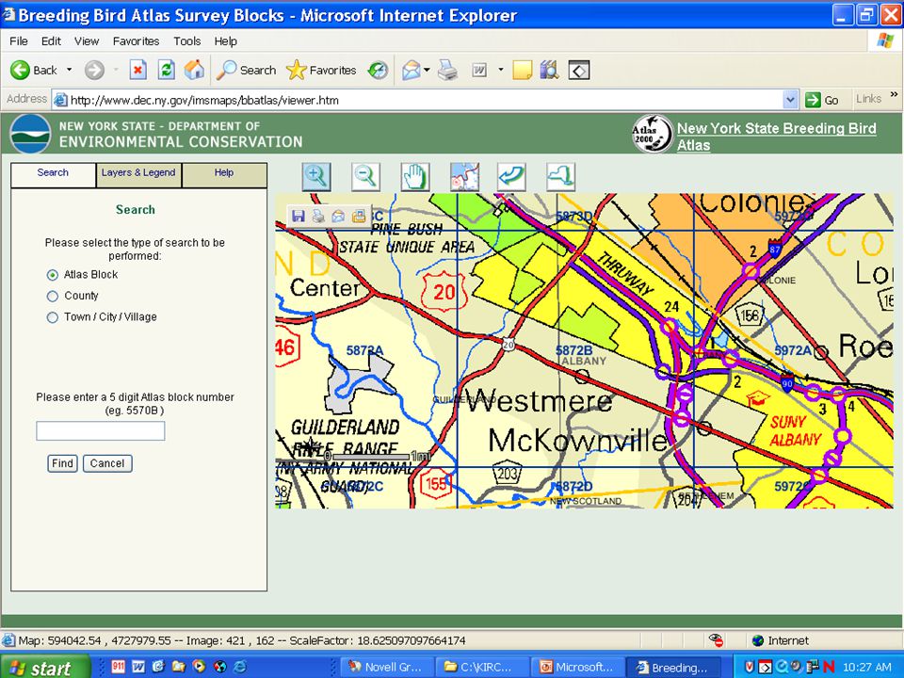Open New York State Breeding Bird Atlas link
Viewport: 904px width, 678px height.
point(776,137)
